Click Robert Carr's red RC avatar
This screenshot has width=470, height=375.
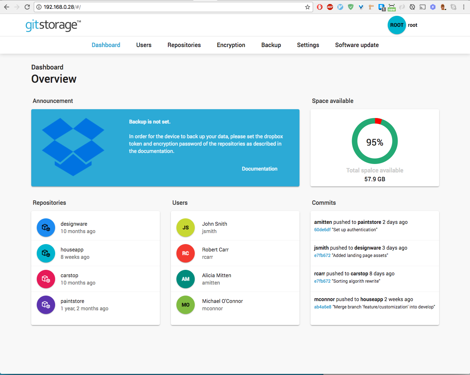pyautogui.click(x=185, y=253)
